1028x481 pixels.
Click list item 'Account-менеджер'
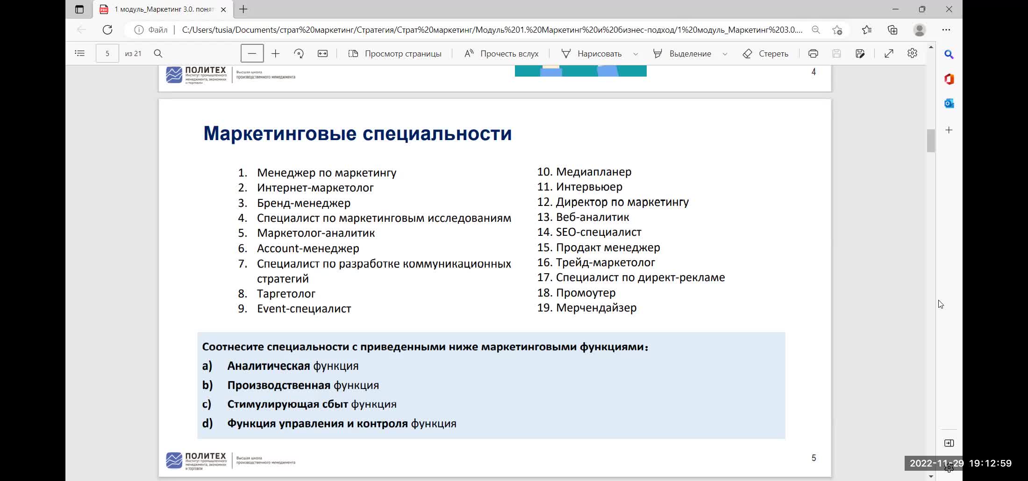tap(308, 248)
